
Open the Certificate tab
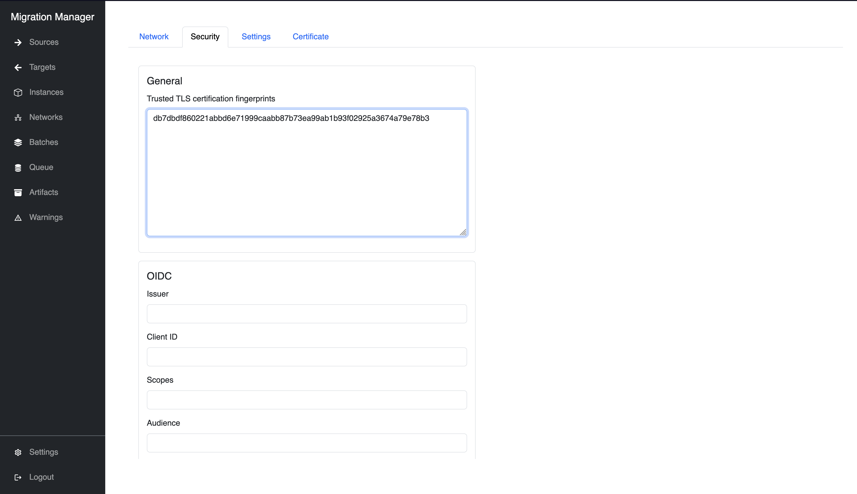310,36
